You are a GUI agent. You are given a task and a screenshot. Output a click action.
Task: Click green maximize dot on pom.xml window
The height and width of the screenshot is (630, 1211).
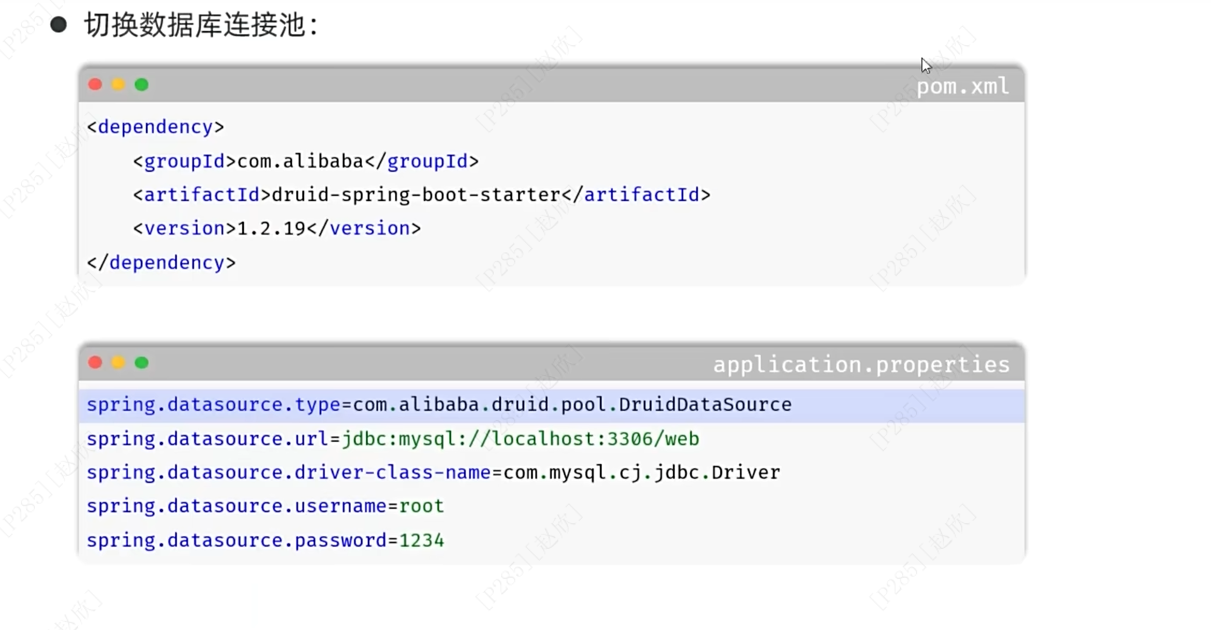click(142, 85)
